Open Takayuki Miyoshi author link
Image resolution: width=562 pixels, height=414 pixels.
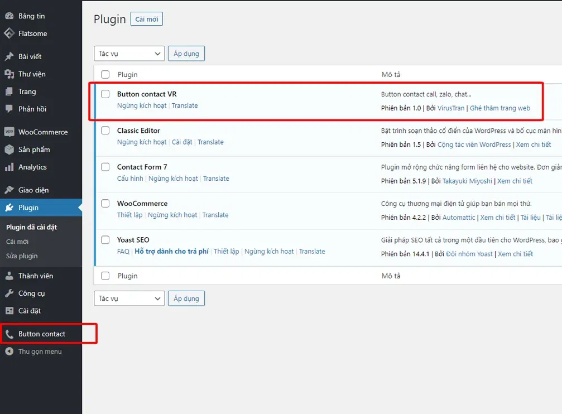(x=467, y=181)
